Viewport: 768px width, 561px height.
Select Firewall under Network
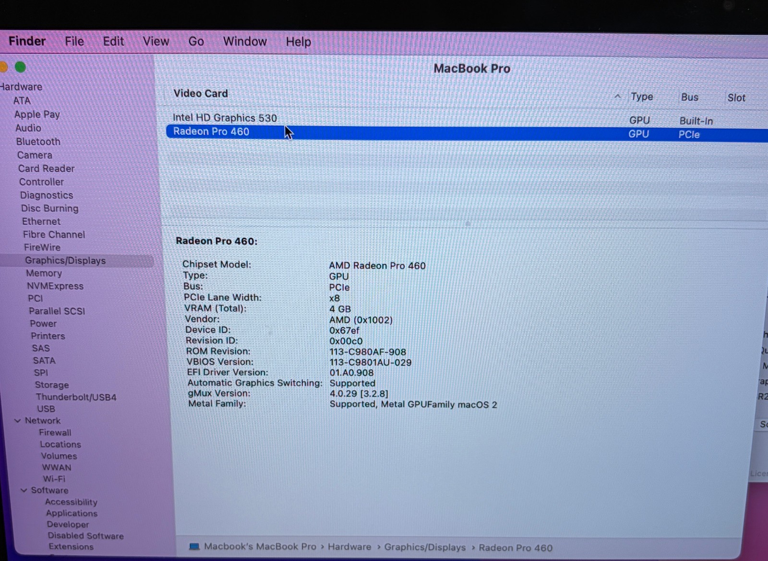click(55, 432)
